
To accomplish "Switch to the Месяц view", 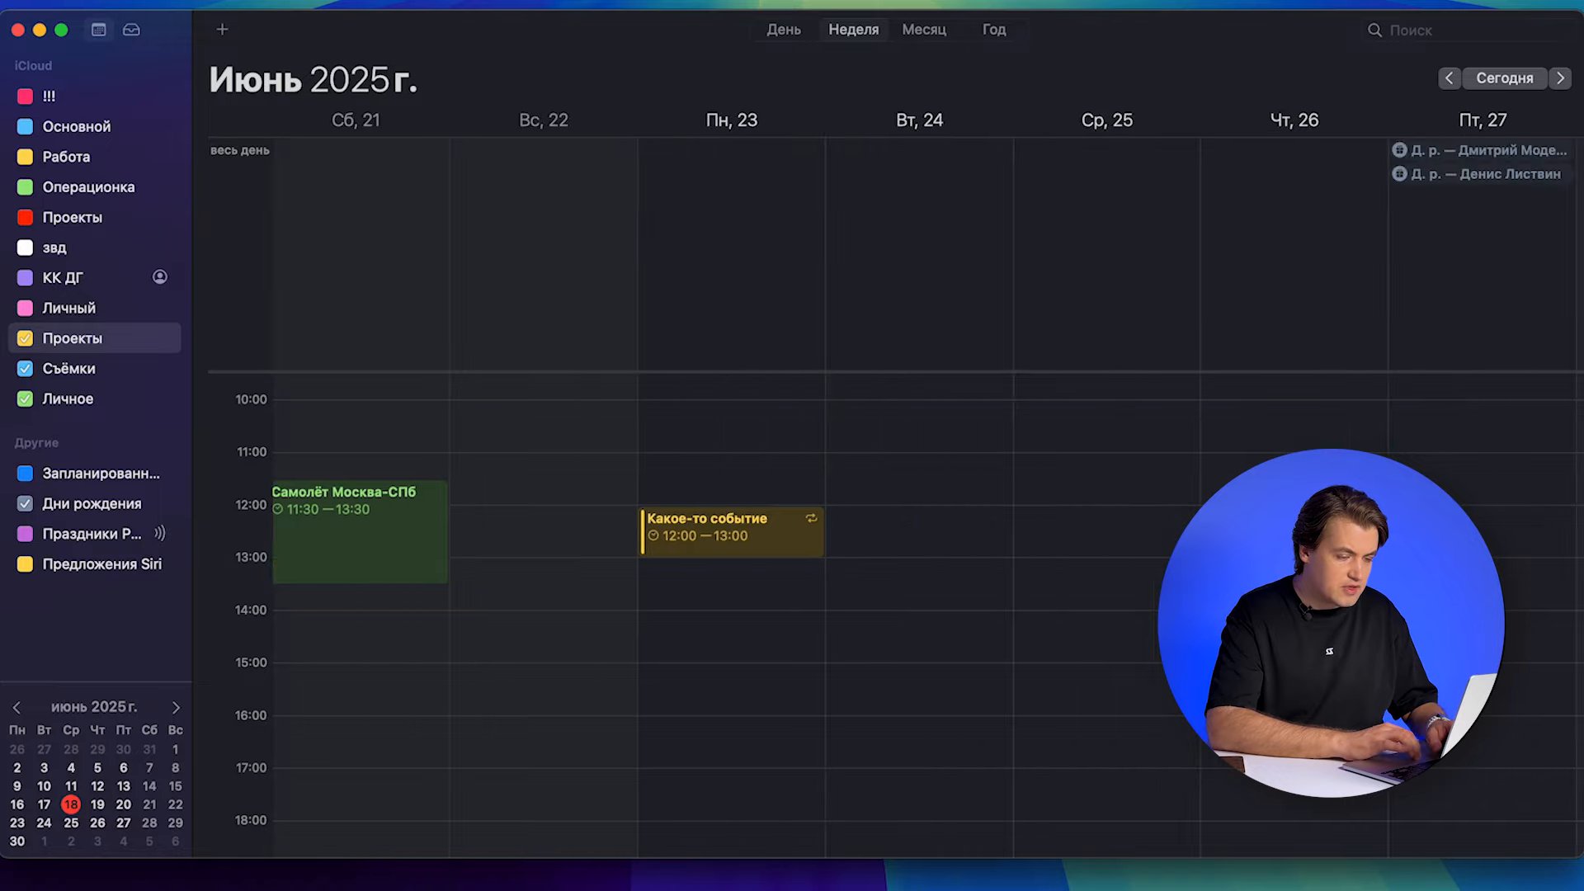I will tap(924, 30).
